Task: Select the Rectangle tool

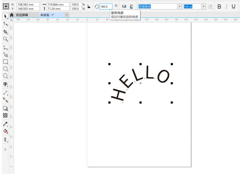Action: (5, 62)
